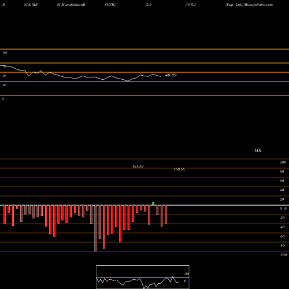Open the mini RSI overview chart thumbnail
This screenshot has height=289, width=289.
click(143, 277)
